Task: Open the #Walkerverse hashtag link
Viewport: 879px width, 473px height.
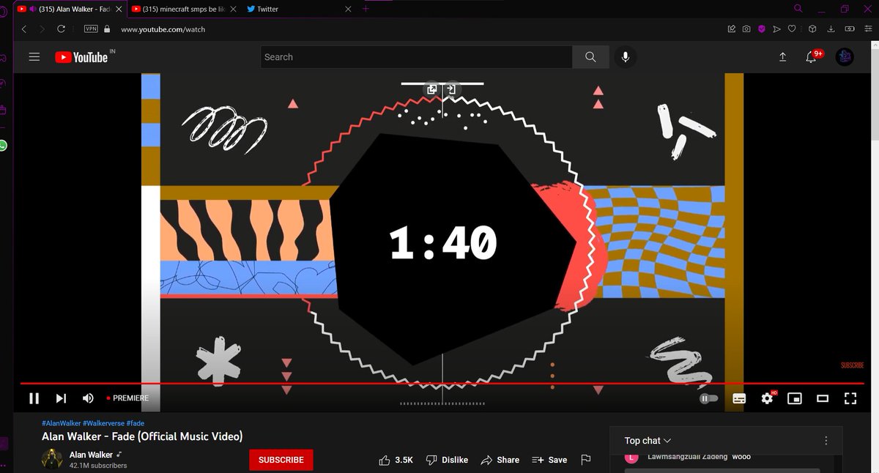Action: click(x=103, y=423)
